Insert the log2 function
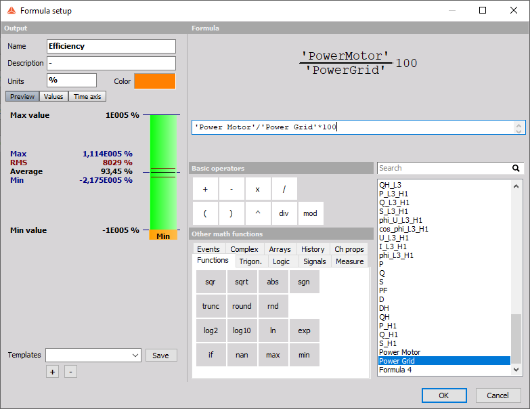 point(211,330)
